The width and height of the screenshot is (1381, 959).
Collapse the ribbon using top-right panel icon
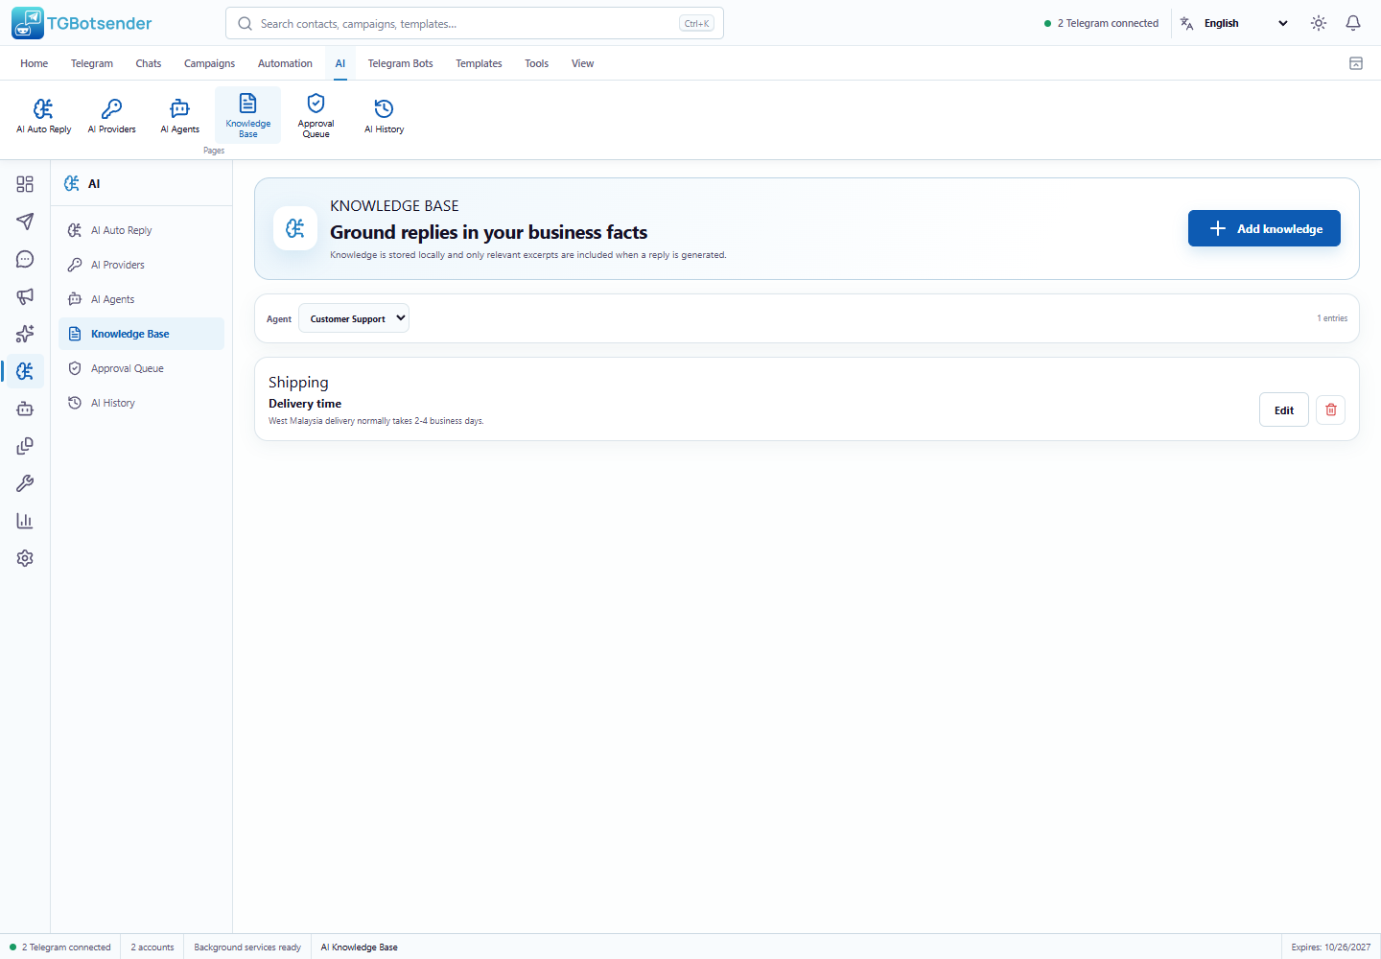click(x=1356, y=63)
